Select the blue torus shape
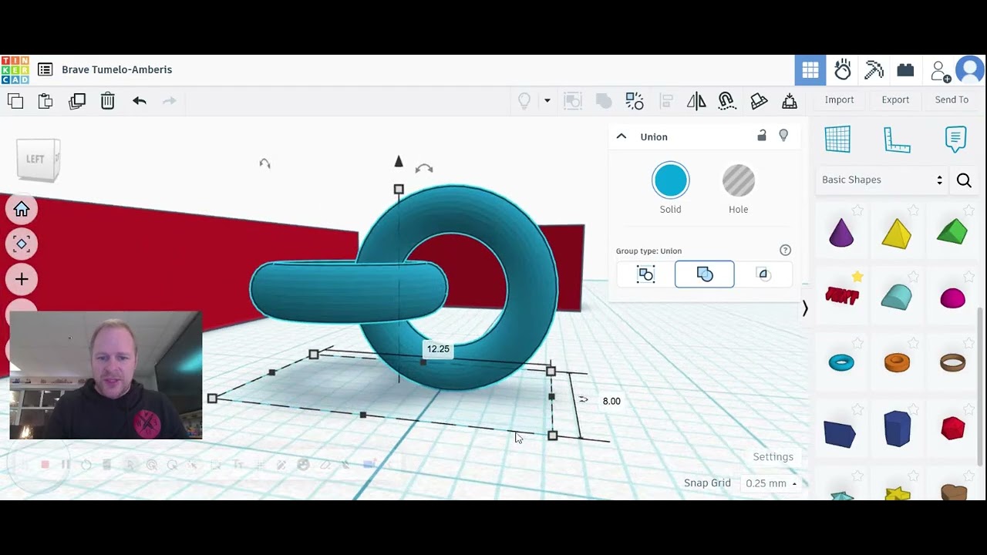The height and width of the screenshot is (555, 987). click(841, 362)
